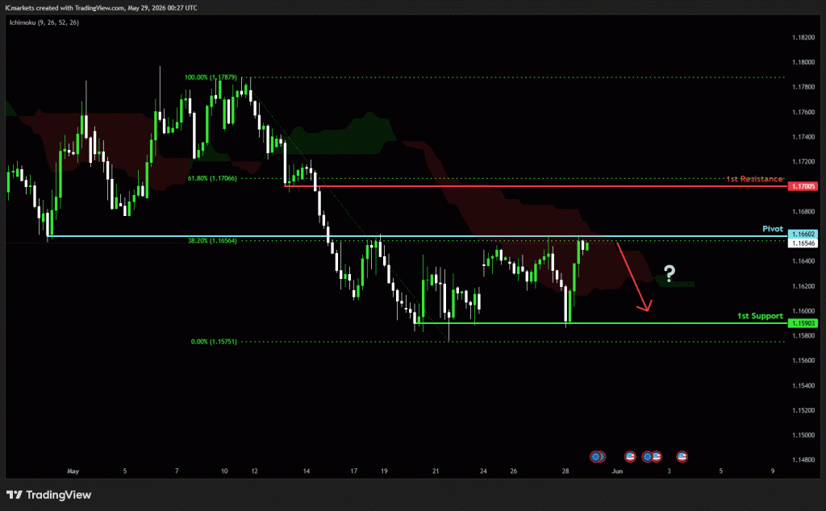Click the Jun date on the time axis
826x511 pixels.
pos(617,471)
